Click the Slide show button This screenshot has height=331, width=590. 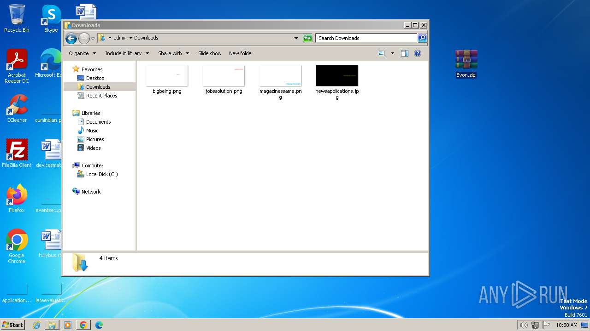(210, 53)
